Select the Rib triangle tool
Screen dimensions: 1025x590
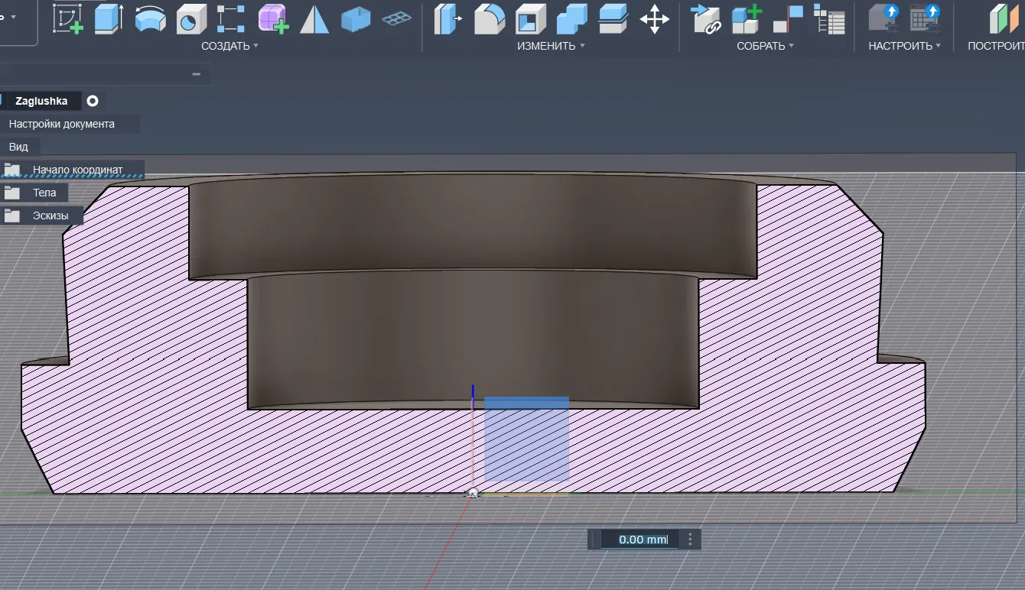pos(314,19)
